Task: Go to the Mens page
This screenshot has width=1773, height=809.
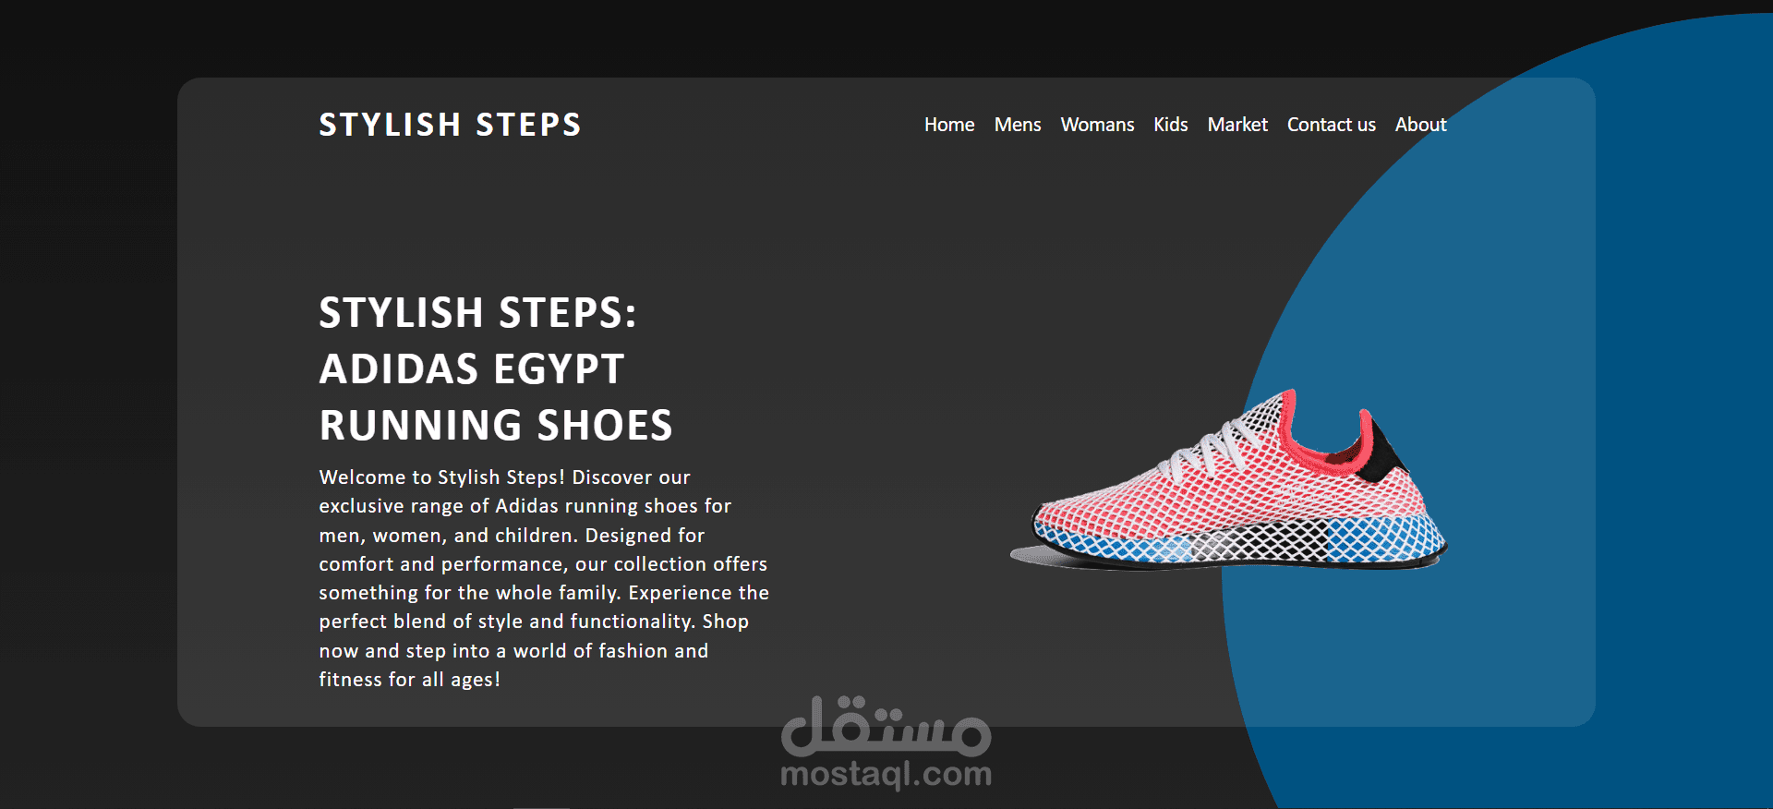Action: (x=1018, y=125)
